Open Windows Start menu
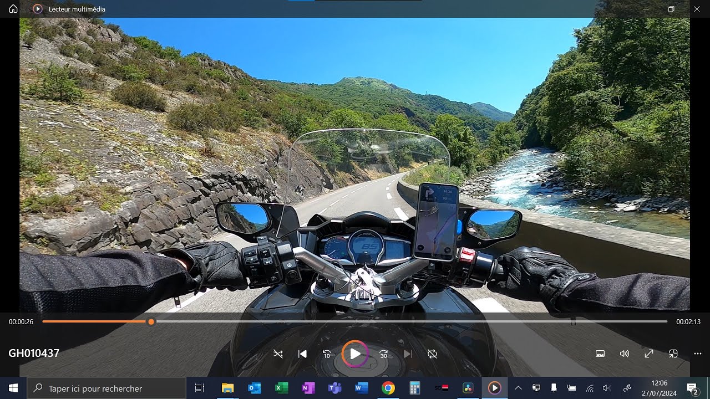Screen dimensions: 710x399 tap(13, 388)
